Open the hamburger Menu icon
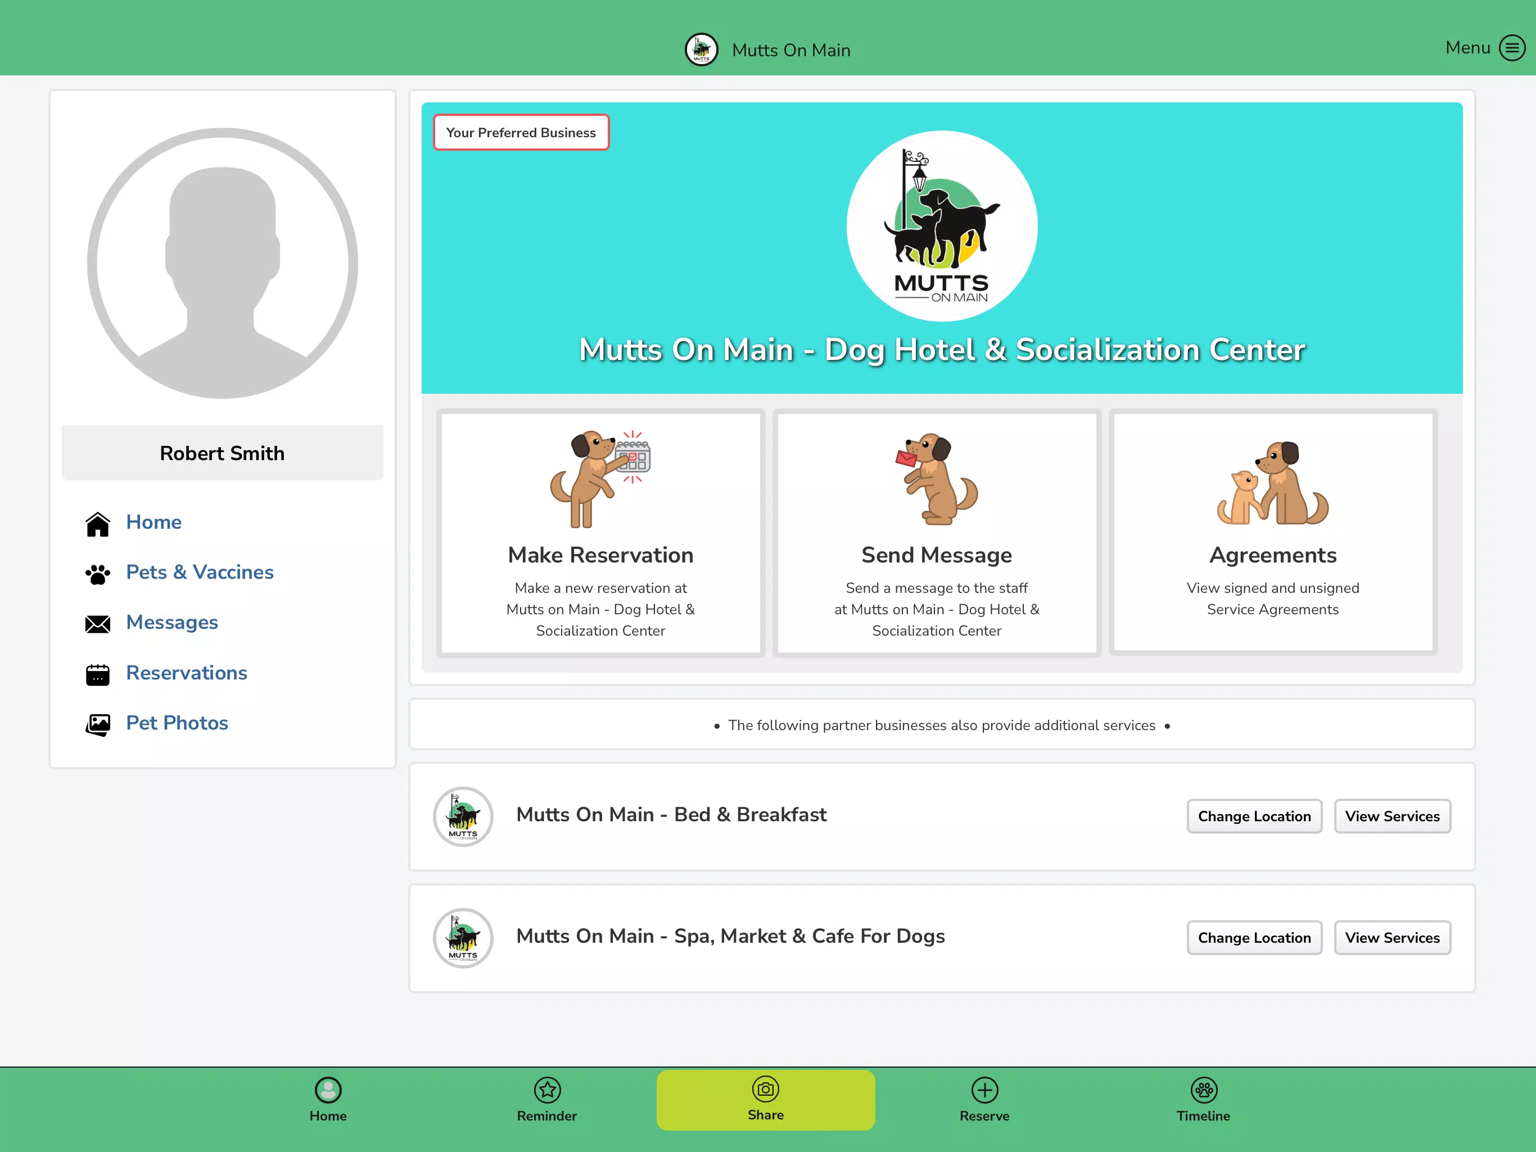Screen dimensions: 1536x1152 [x=1512, y=48]
